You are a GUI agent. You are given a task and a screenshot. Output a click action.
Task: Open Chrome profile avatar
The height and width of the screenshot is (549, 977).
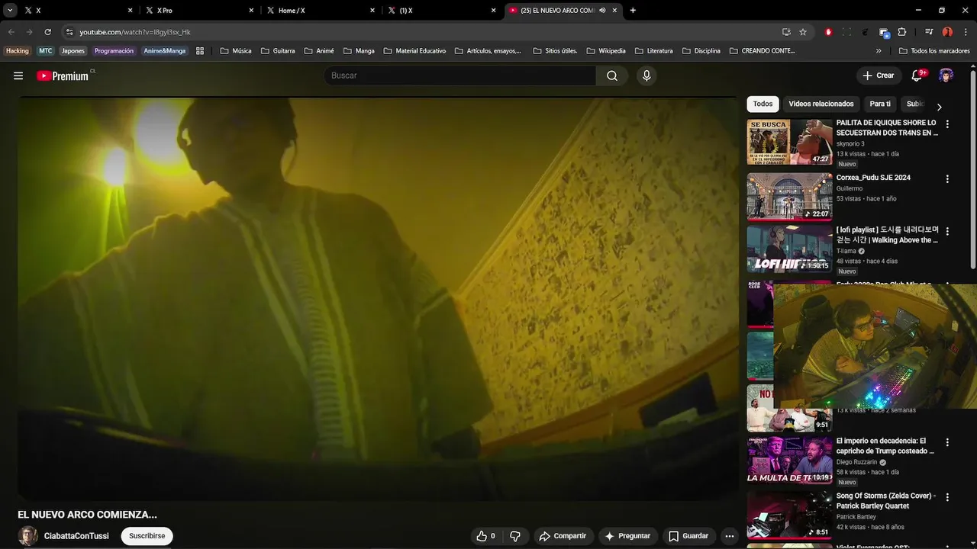(947, 32)
